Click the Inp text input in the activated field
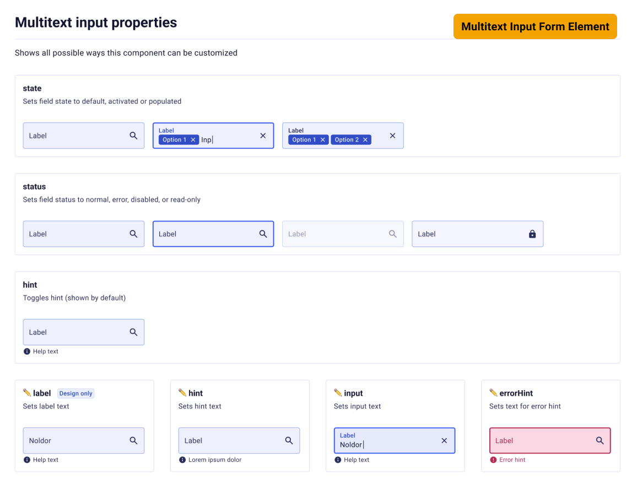 tap(207, 139)
